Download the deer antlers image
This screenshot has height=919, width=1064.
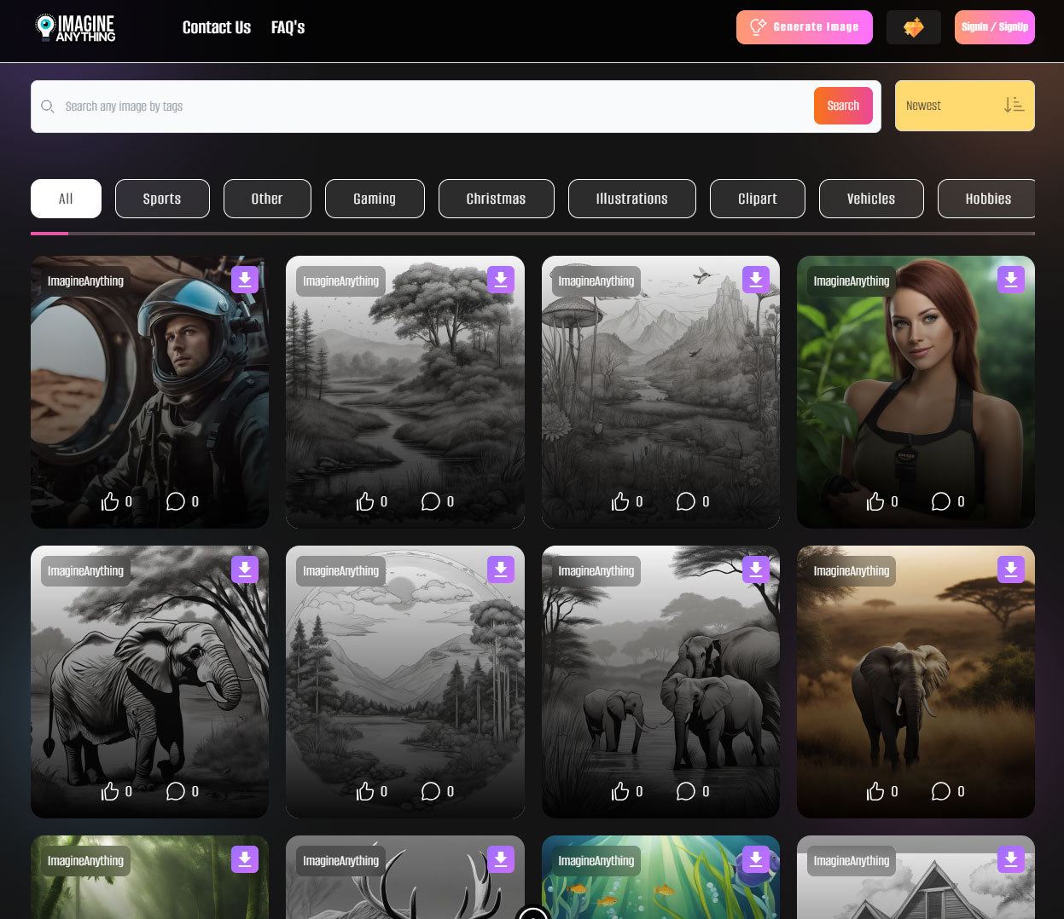[x=501, y=859]
